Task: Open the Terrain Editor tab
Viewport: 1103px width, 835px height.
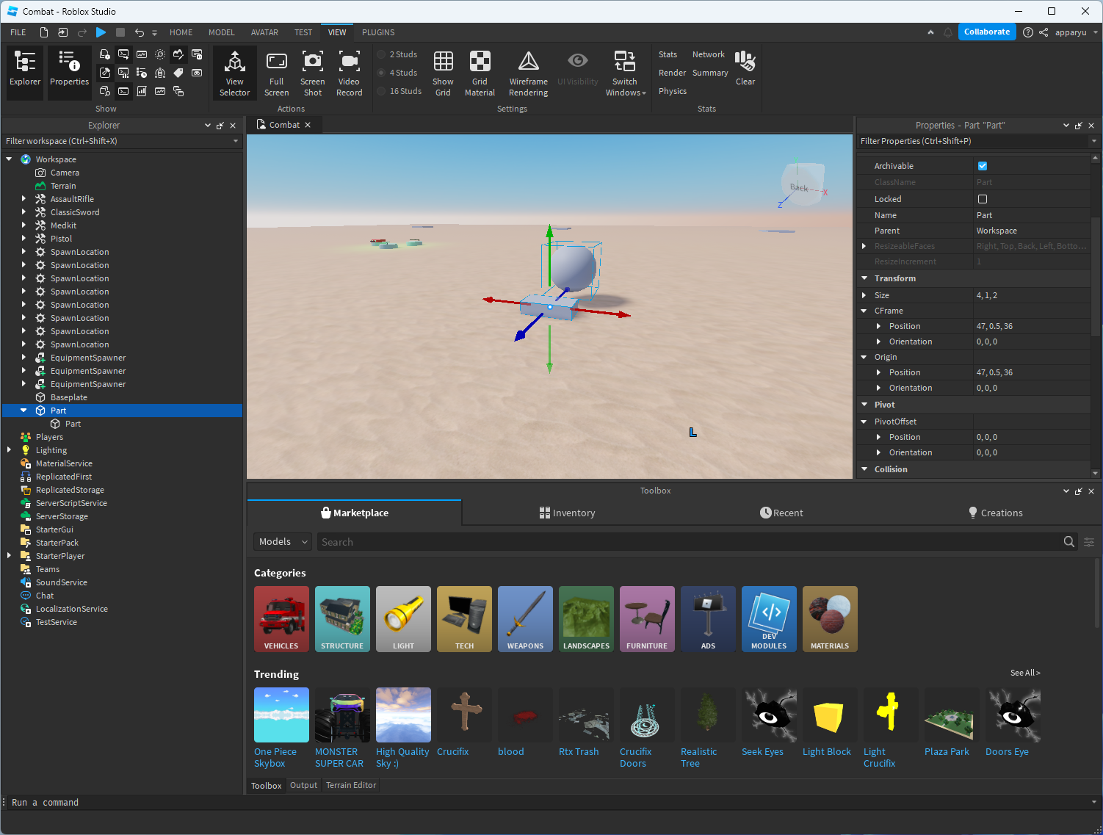Action: click(351, 785)
